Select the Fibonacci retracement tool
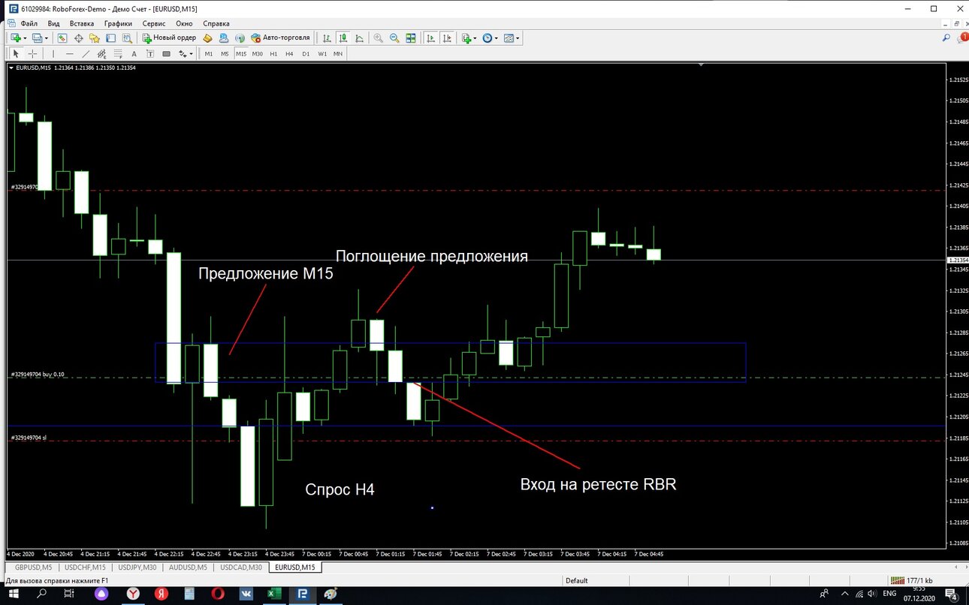The height and width of the screenshot is (605, 969). [118, 53]
